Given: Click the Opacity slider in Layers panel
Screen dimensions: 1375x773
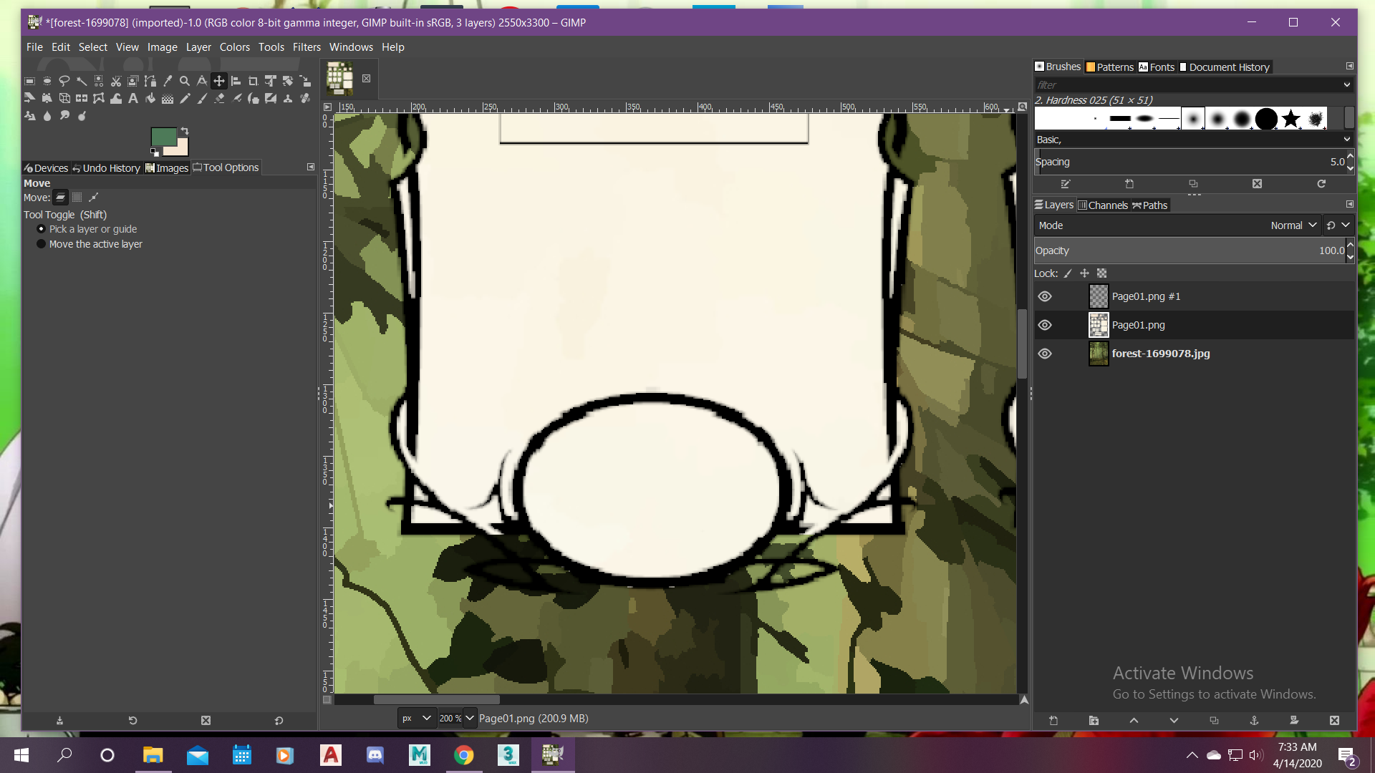Looking at the screenshot, I should (x=1189, y=251).
